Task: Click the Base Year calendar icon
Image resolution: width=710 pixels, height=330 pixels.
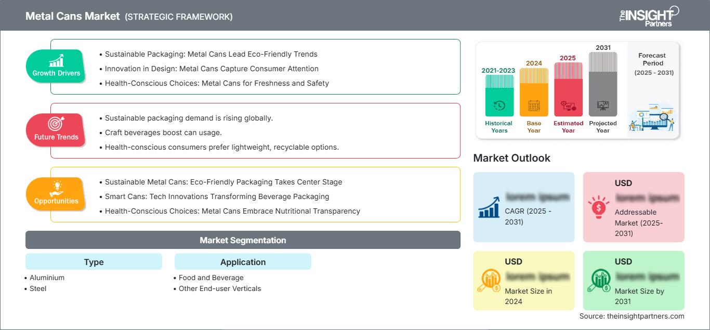Action: point(534,106)
